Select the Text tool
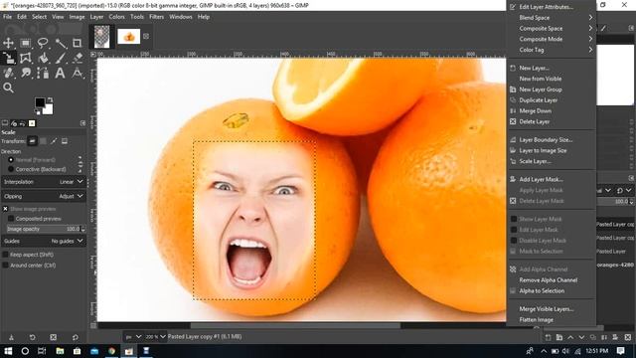636x358 pixels. [x=61, y=73]
